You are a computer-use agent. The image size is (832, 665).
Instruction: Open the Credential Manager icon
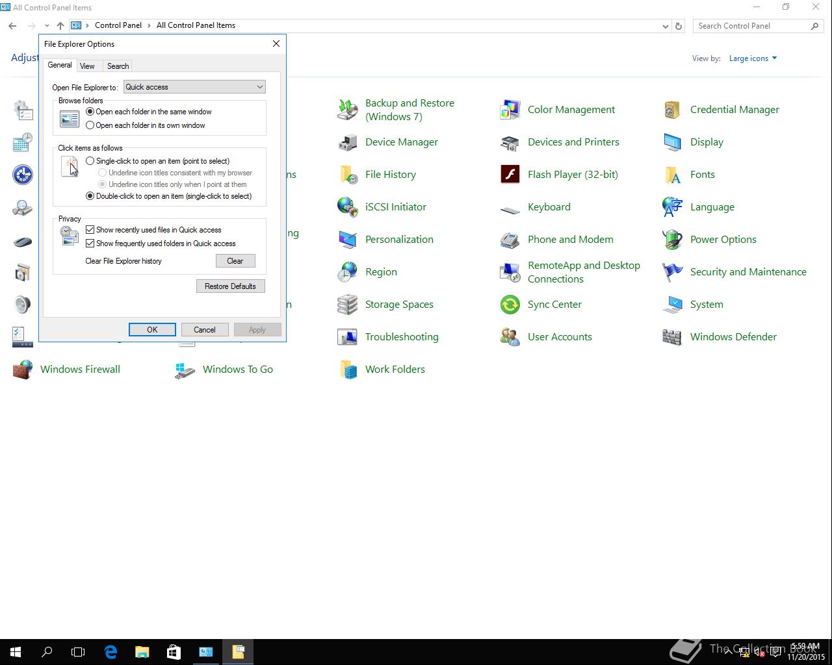(x=673, y=110)
